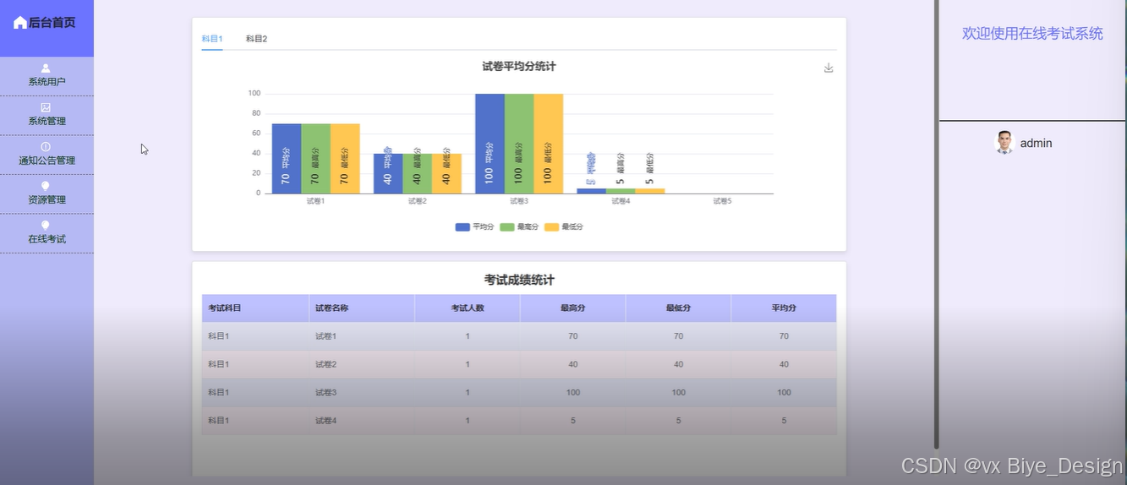Viewport: 1127px width, 485px height.
Task: Click the home icon beside 后台首页
Action: pos(20,23)
